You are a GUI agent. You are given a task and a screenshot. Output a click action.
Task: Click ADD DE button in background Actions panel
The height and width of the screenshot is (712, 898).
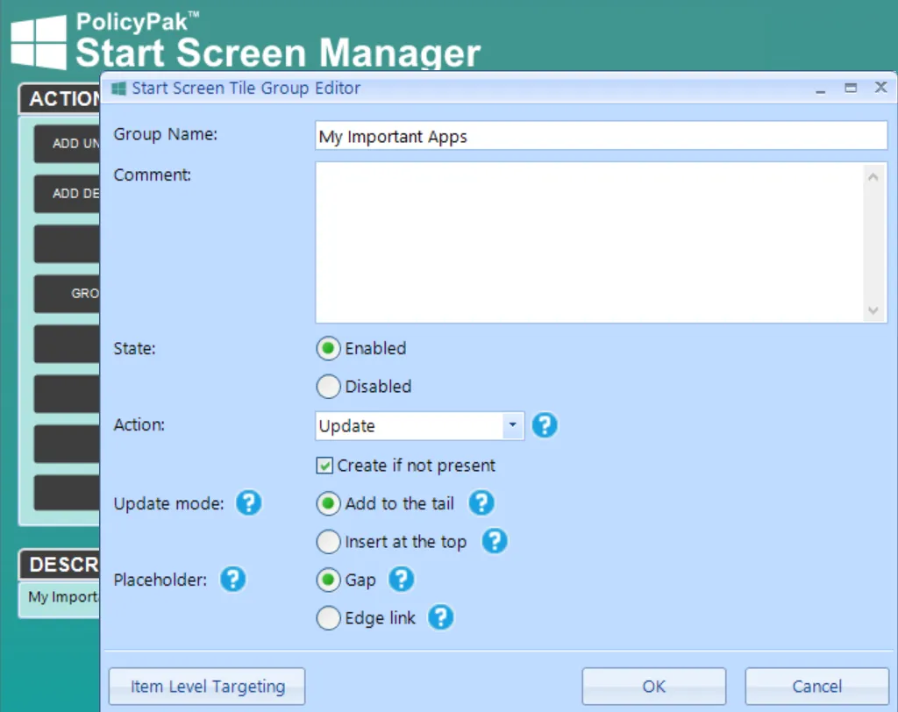point(67,193)
